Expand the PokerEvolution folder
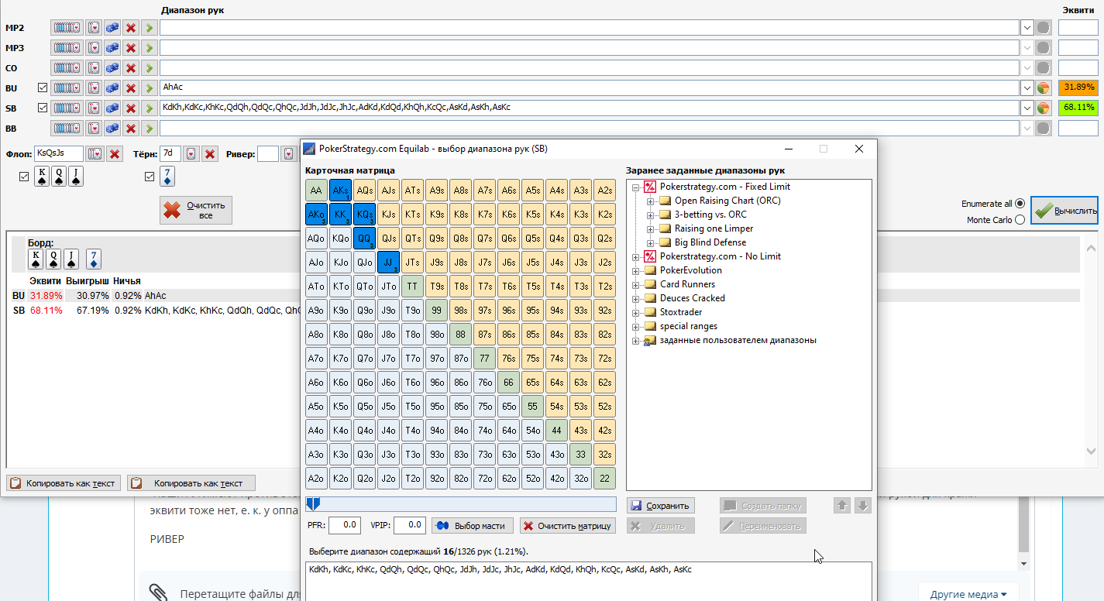Screen dimensions: 1104x601 (x=636, y=270)
